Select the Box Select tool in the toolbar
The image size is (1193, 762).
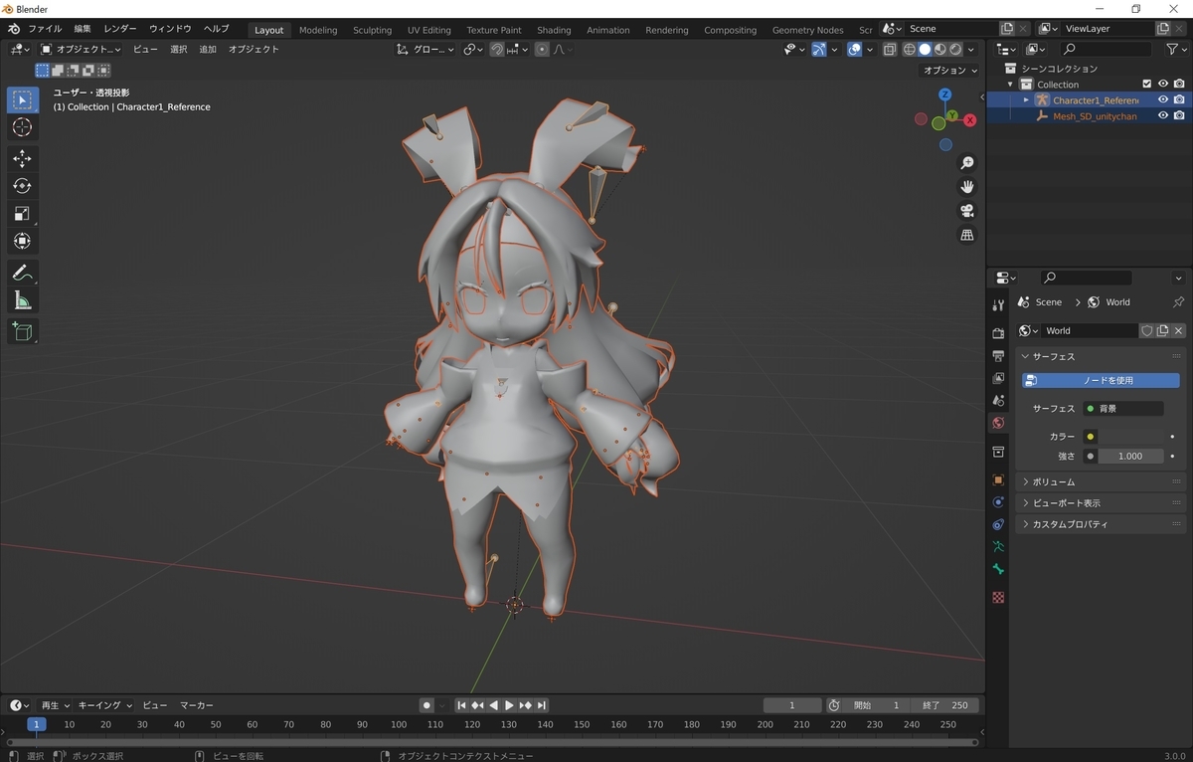click(x=23, y=99)
